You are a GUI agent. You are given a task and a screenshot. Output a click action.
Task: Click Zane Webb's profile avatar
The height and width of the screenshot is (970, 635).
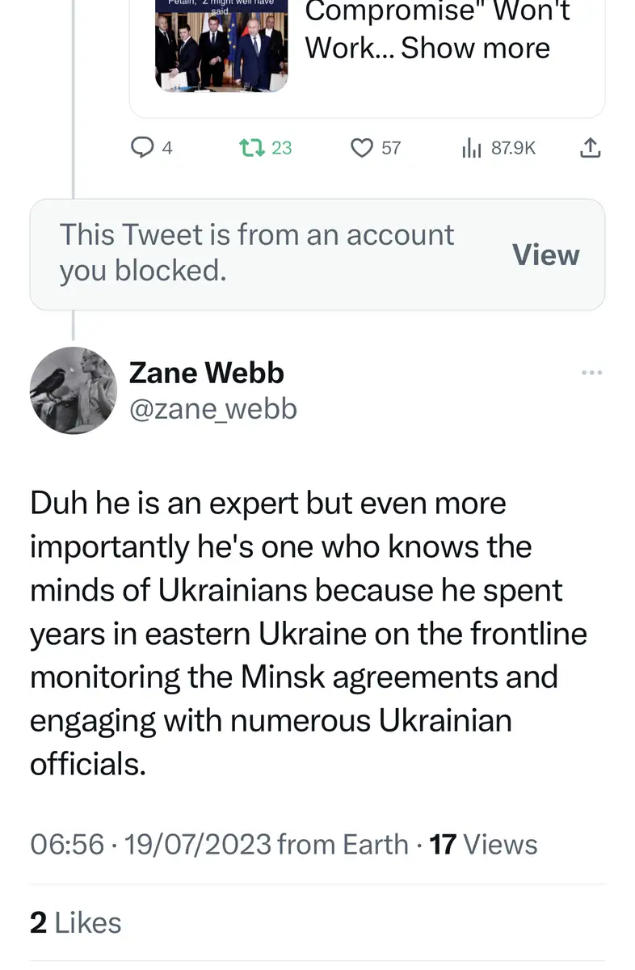74,390
